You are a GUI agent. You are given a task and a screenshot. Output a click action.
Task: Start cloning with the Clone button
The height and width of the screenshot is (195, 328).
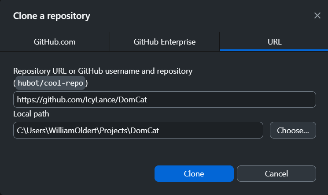[194, 174]
